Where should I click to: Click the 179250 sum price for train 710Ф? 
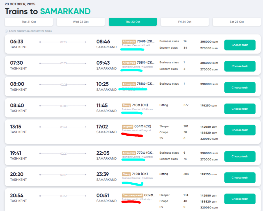(x=209, y=105)
